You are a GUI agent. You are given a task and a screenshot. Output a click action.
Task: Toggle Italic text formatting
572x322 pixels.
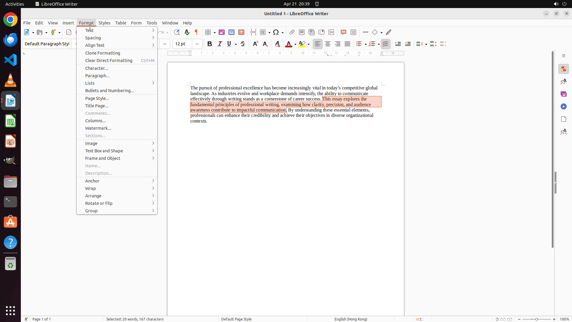(220, 44)
